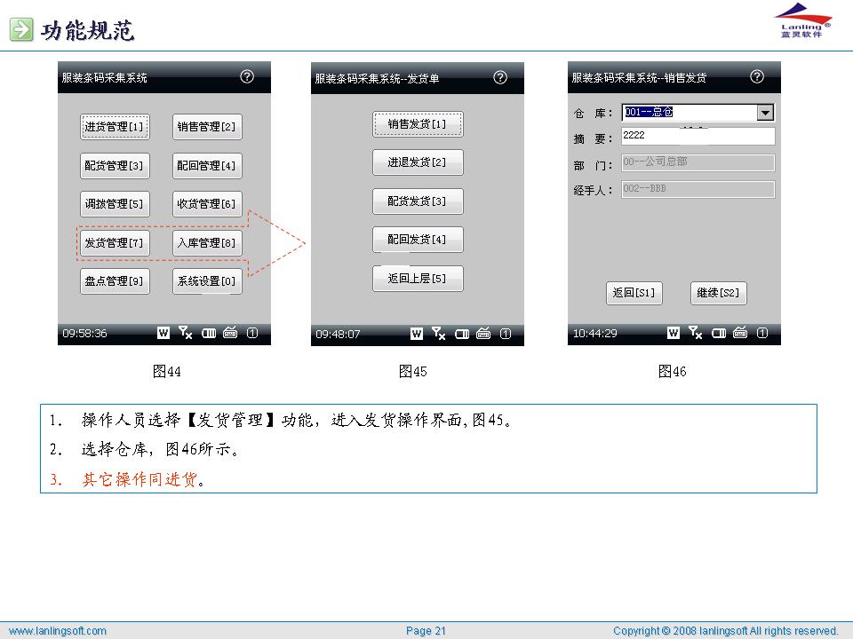The height and width of the screenshot is (639, 853).
Task: Click the help icon in the 销售发货 window
Action: tap(757, 76)
